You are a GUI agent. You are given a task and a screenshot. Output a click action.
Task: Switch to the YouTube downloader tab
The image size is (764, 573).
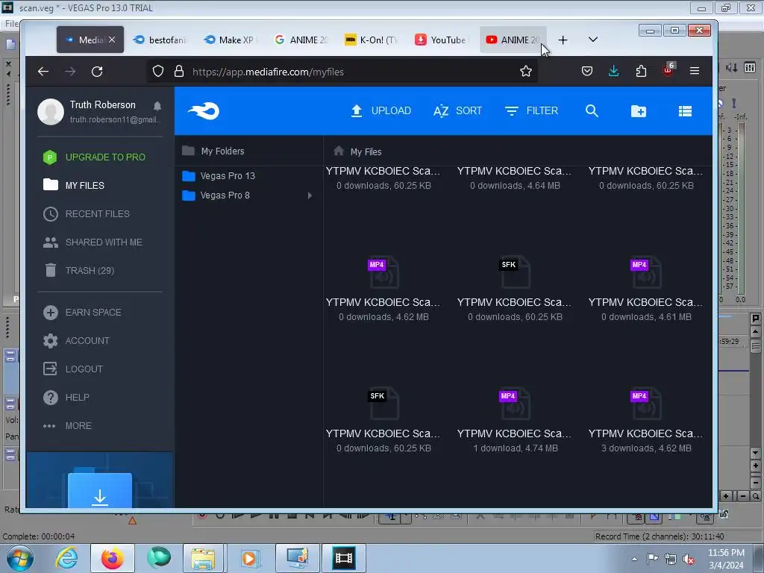pyautogui.click(x=442, y=40)
